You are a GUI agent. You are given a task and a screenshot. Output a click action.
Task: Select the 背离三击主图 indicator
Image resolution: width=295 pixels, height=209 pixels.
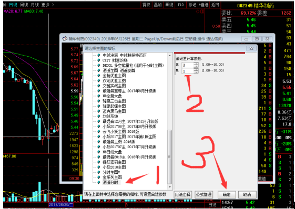(x=114, y=101)
